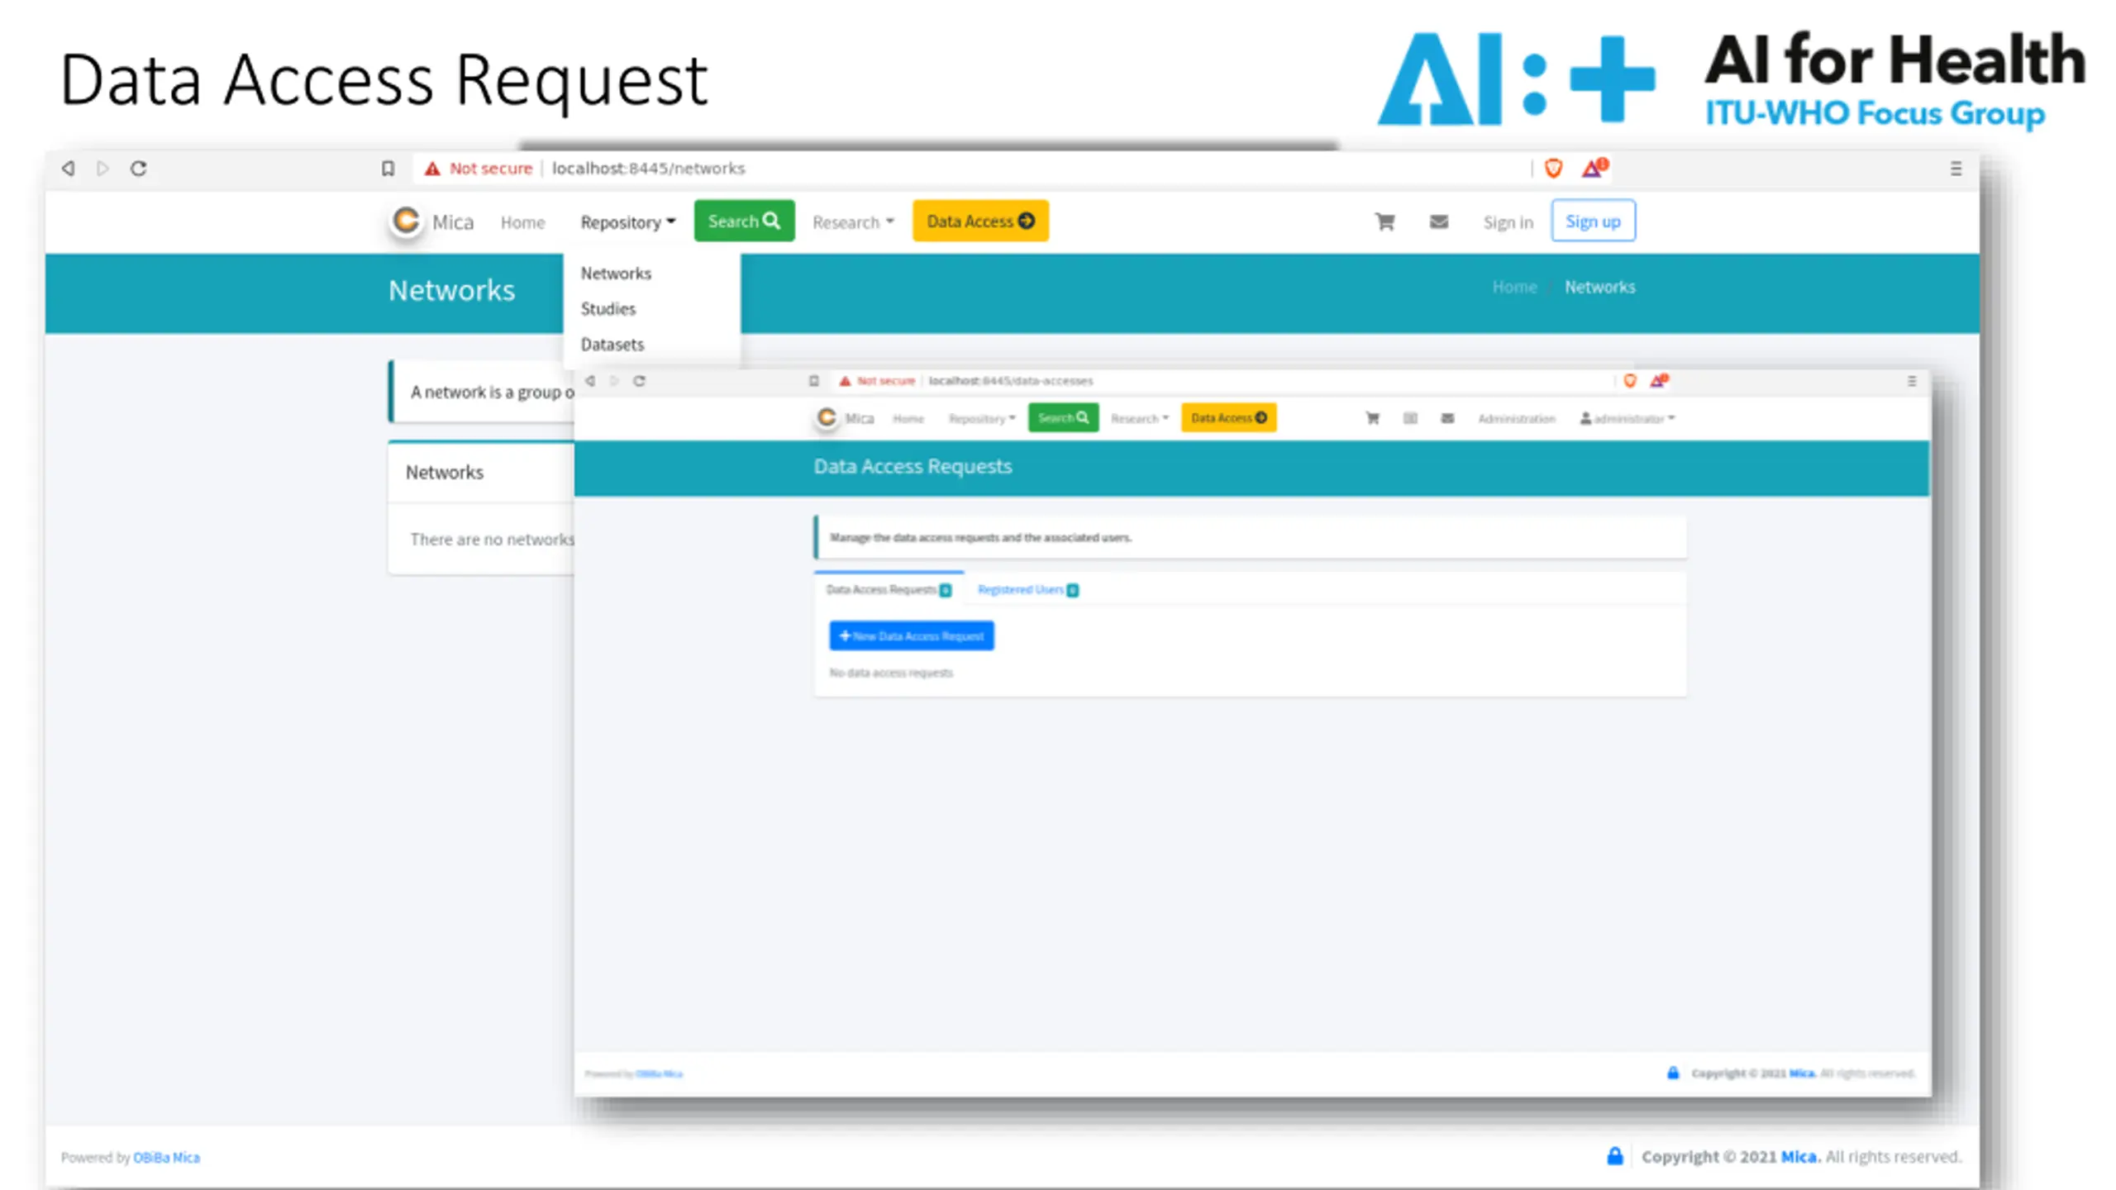
Task: Click yellow Data Access button in Networks window
Action: 980,221
